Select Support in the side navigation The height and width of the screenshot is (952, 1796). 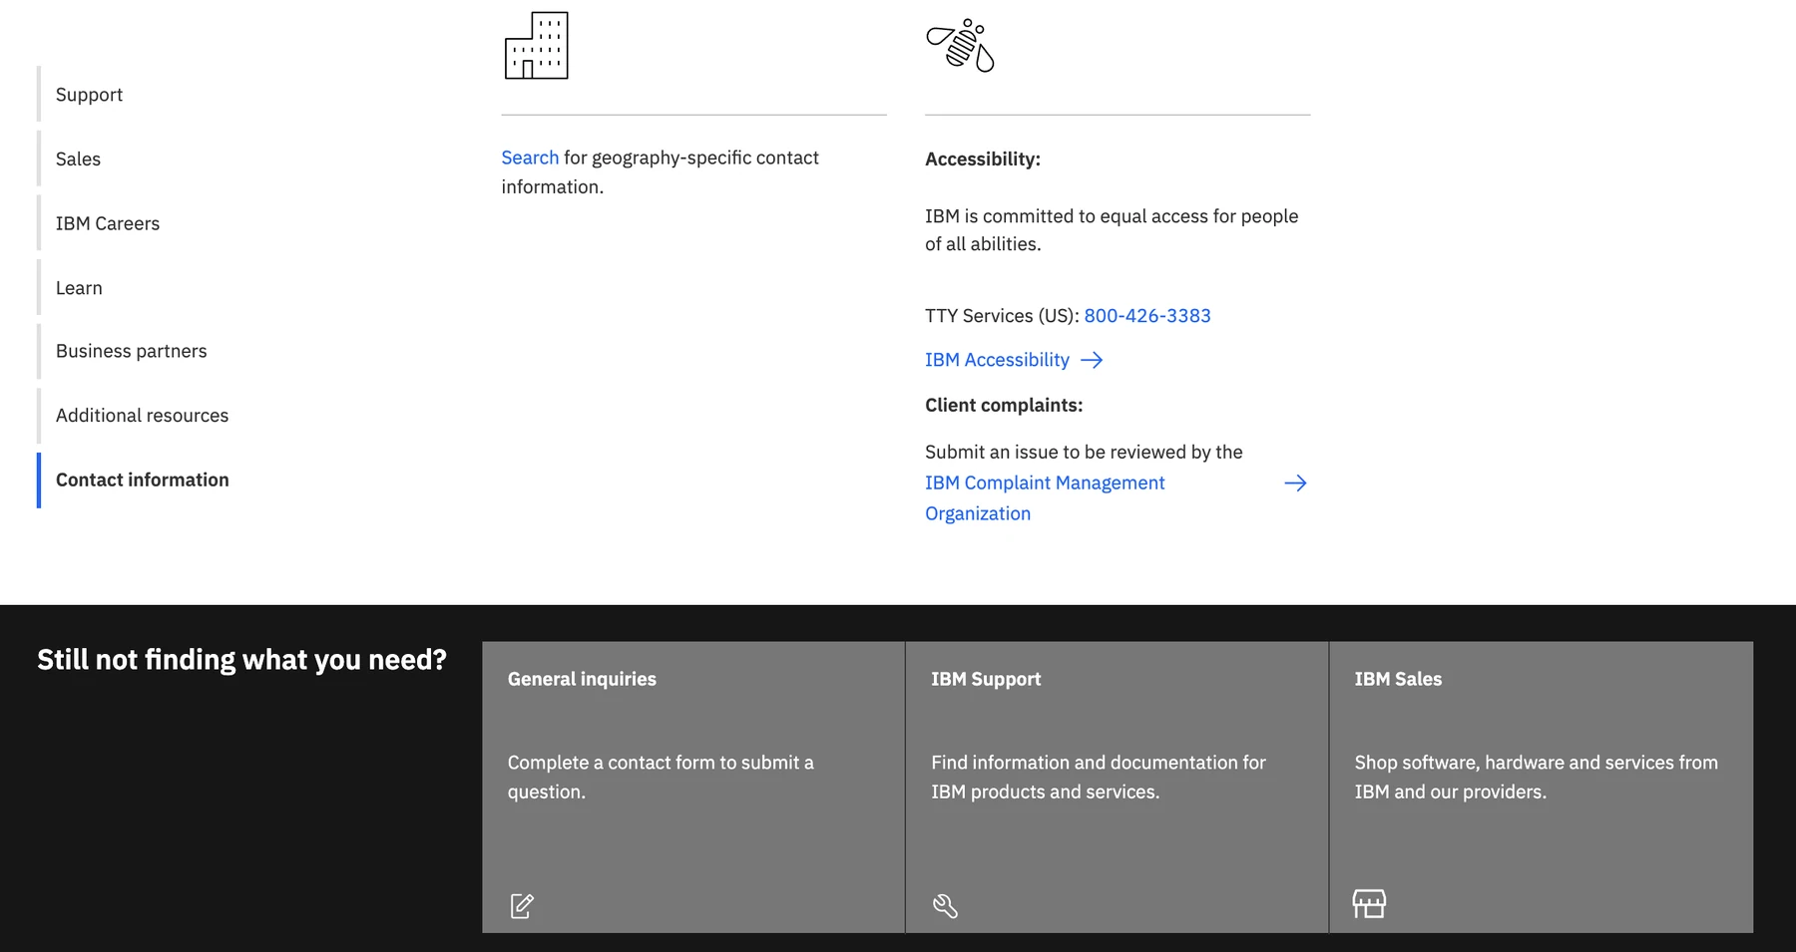tap(89, 95)
